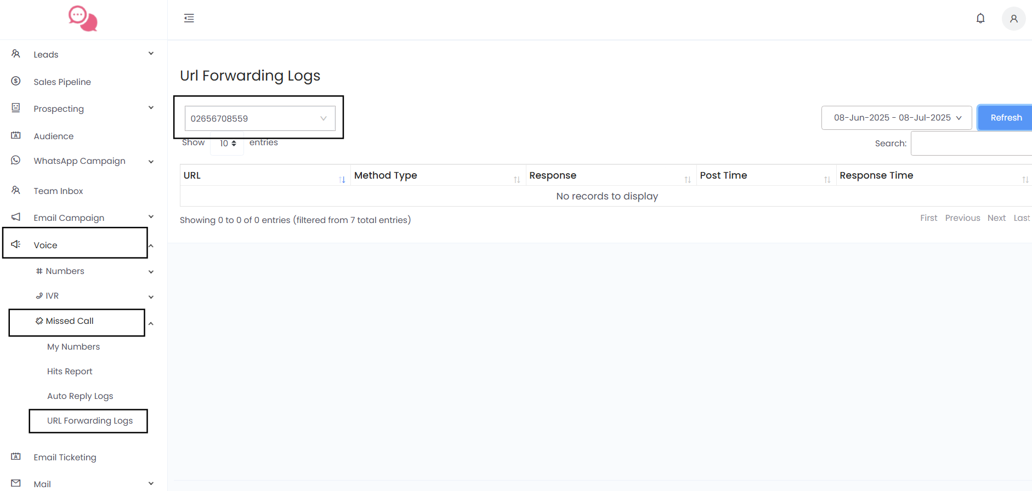Click the Mail envelope icon
The image size is (1032, 491).
coord(16,483)
